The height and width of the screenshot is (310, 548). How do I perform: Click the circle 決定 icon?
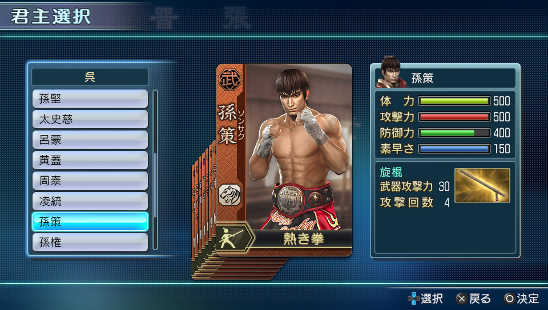[x=510, y=299]
